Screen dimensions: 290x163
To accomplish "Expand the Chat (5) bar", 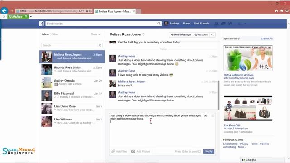I will click(262, 160).
